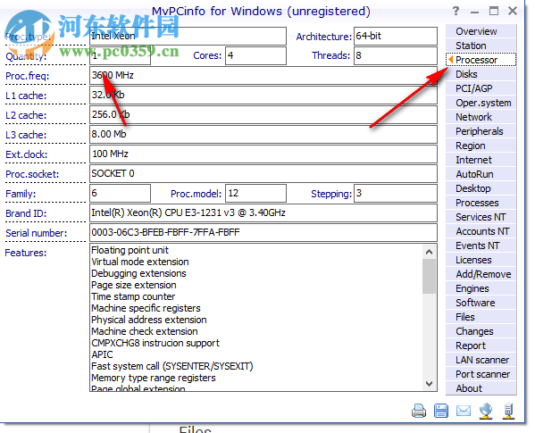Open the About section
Viewport: 535px width, 433px height.
point(481,388)
